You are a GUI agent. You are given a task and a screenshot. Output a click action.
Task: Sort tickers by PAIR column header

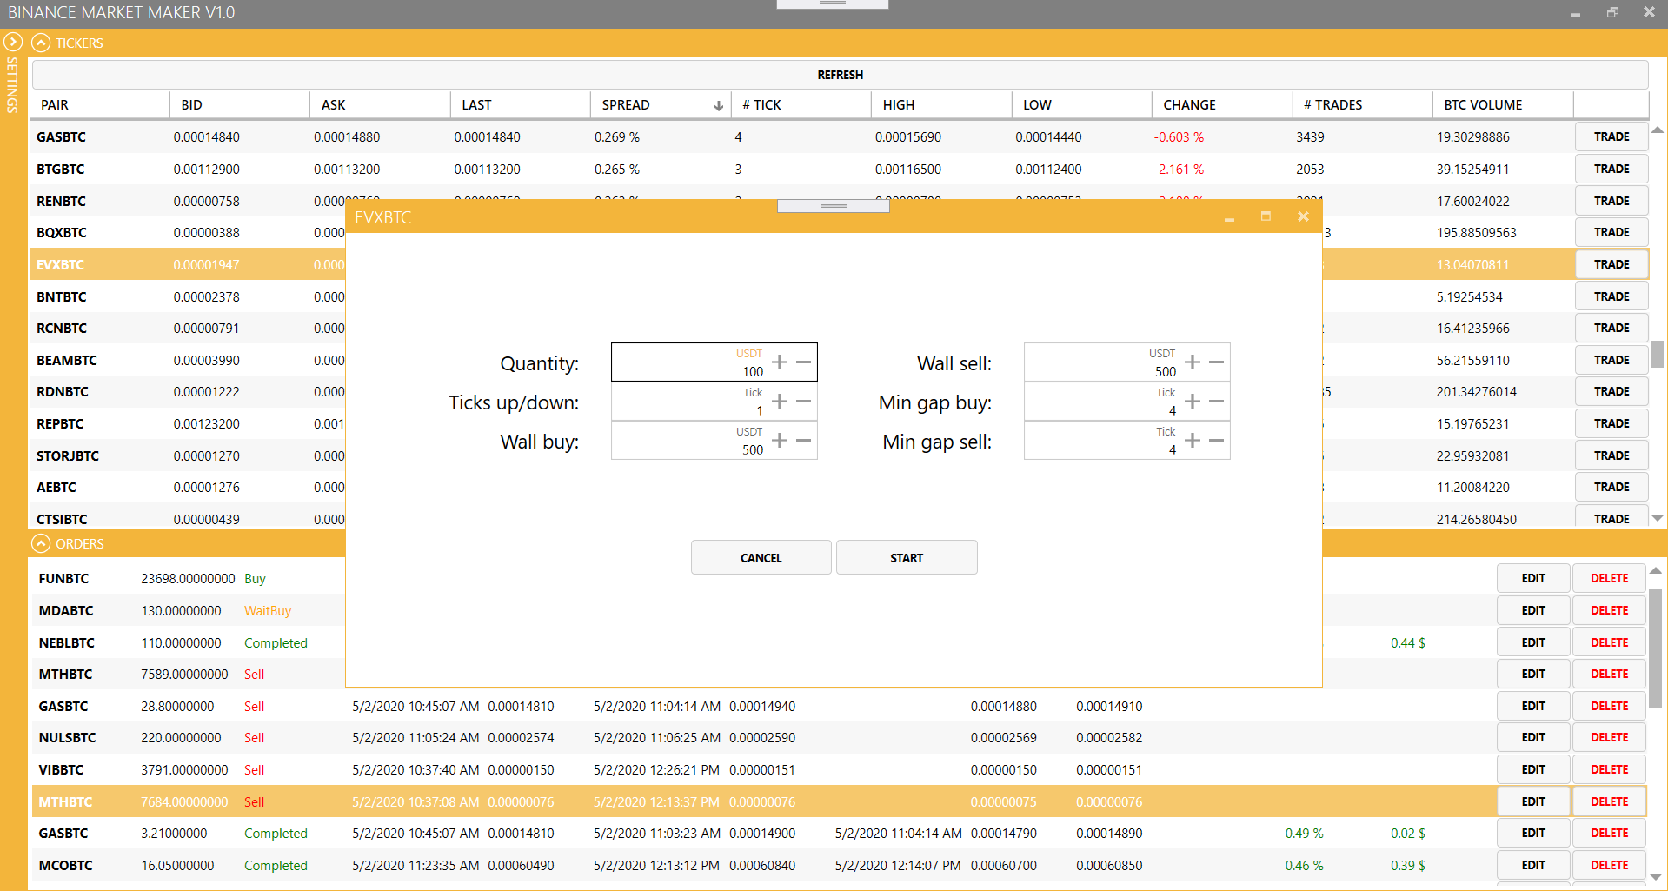point(101,105)
